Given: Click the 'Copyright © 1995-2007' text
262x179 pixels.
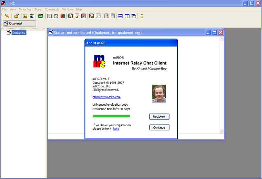Looking at the screenshot, I should (108, 83).
